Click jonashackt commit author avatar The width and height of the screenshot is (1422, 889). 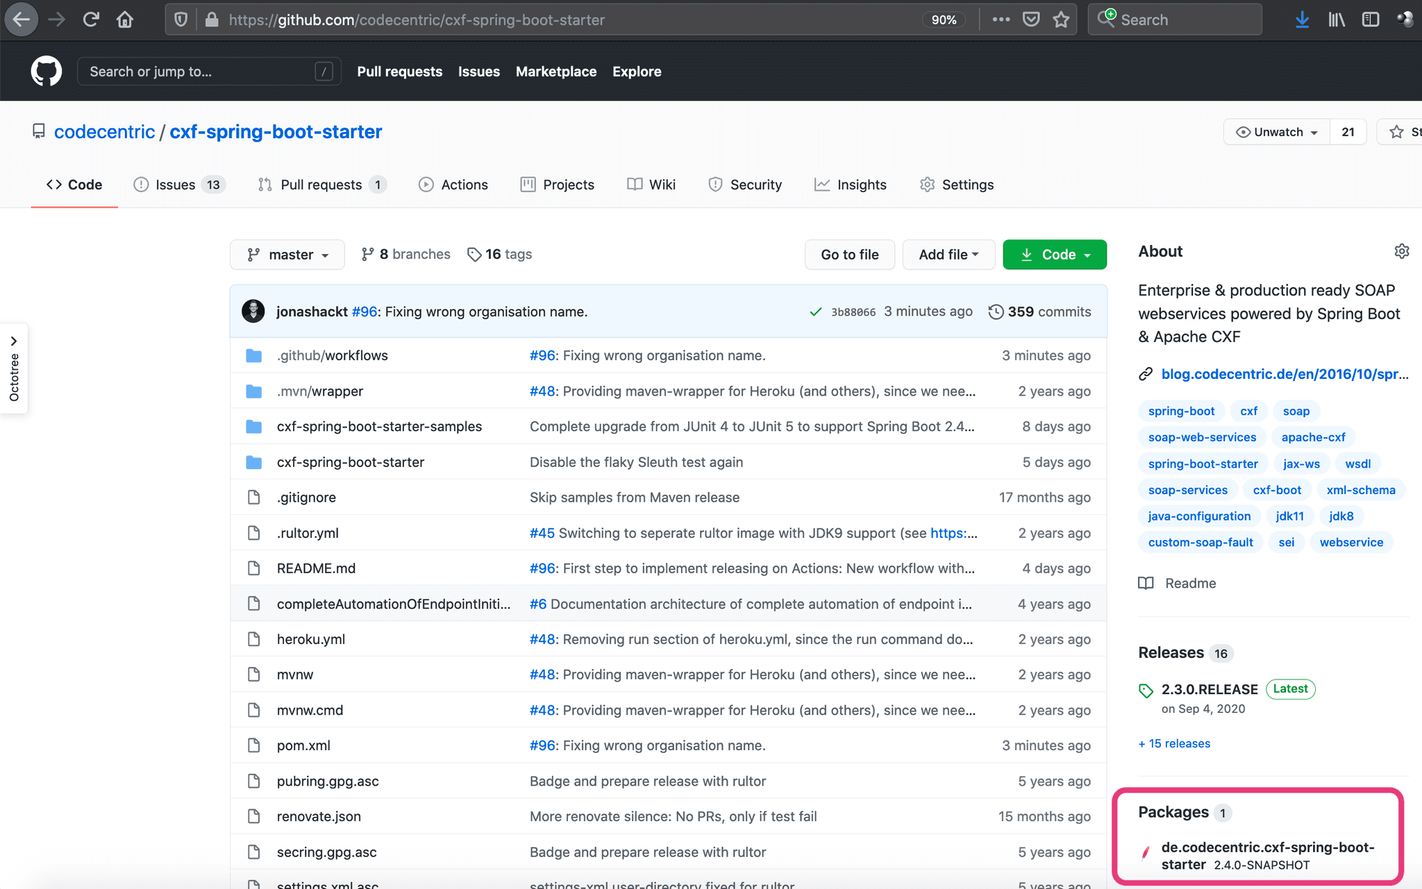(253, 312)
